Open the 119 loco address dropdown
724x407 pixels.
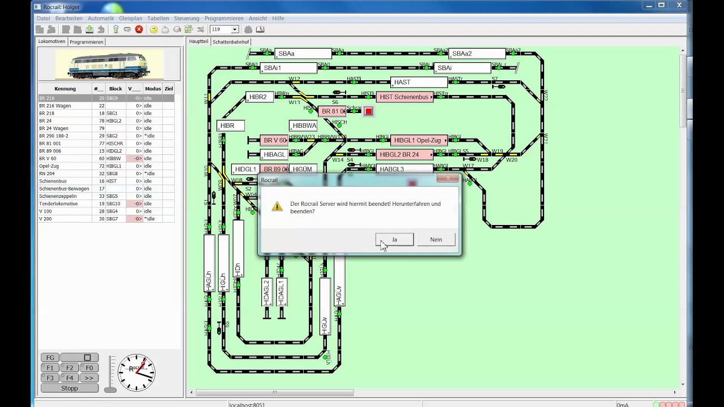(234, 29)
